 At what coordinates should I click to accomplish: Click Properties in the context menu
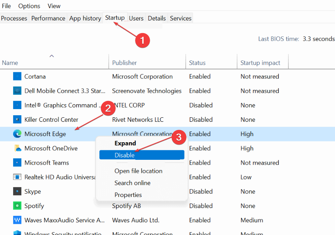pos(128,195)
